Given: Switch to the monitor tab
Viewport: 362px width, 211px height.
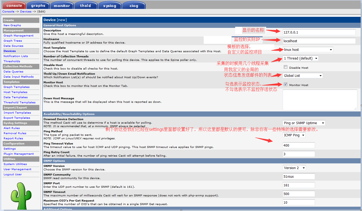Looking at the screenshot, I should 62,5.
